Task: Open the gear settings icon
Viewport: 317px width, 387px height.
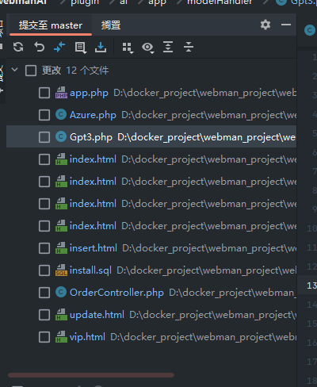Action: point(265,25)
